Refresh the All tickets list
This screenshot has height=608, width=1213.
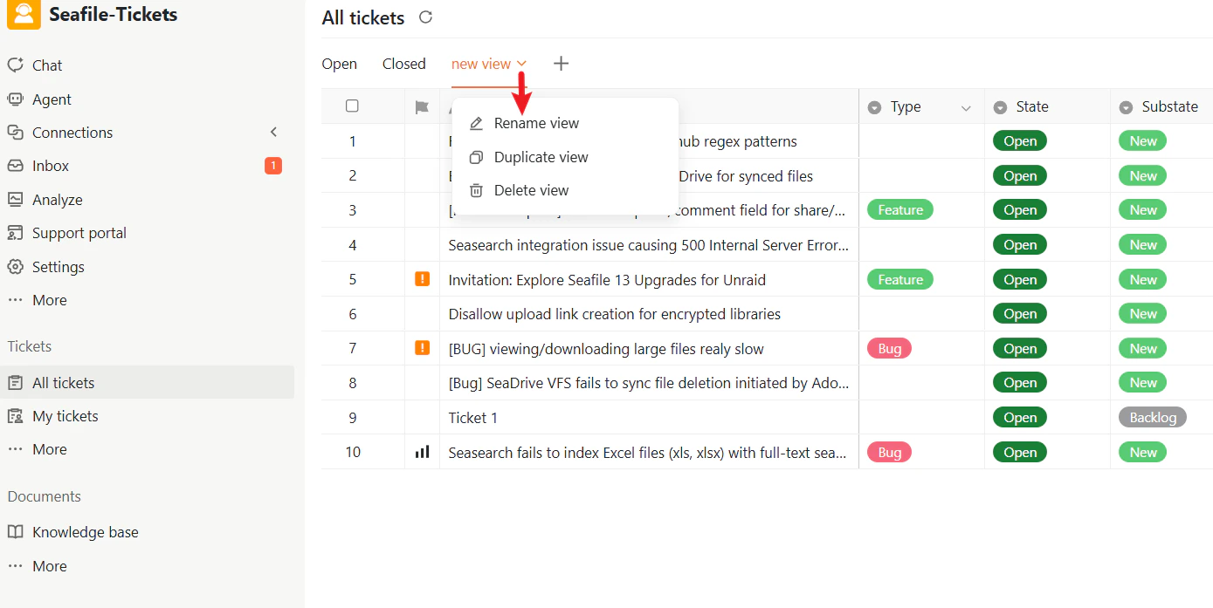(x=425, y=17)
